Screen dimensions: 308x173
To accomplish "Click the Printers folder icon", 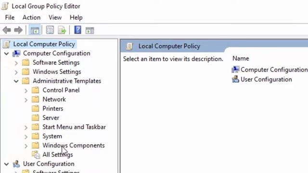I will point(36,109).
